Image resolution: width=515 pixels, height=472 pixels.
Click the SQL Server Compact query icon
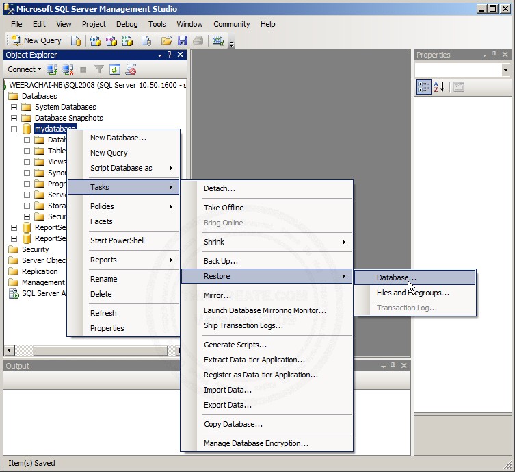click(x=146, y=41)
